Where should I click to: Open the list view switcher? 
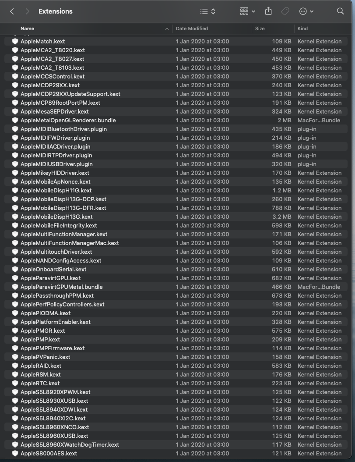(208, 11)
